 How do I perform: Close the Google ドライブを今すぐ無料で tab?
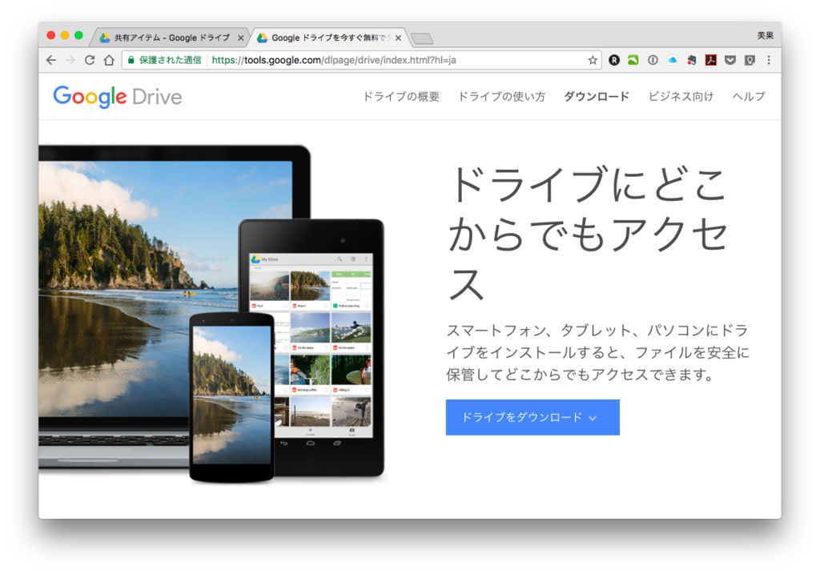click(398, 38)
